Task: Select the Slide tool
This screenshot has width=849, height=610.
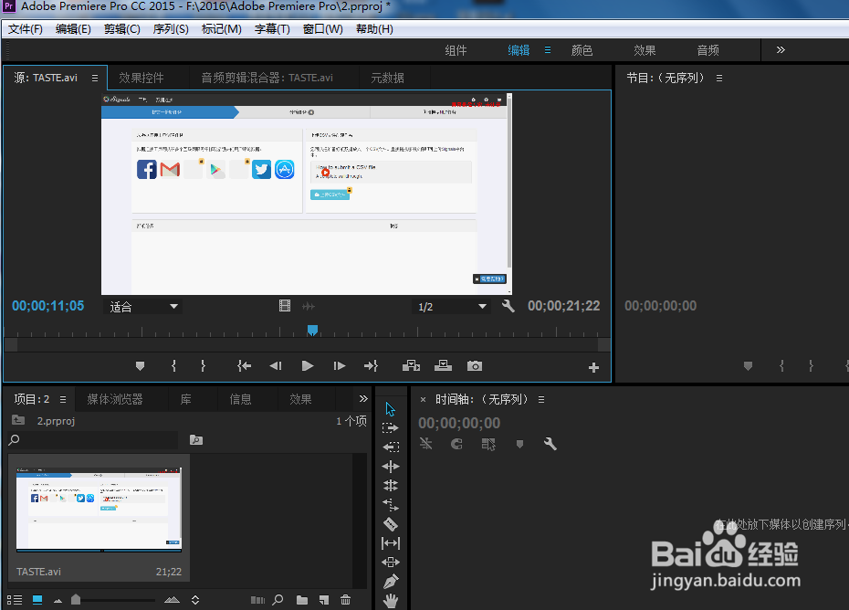Action: pos(391,563)
